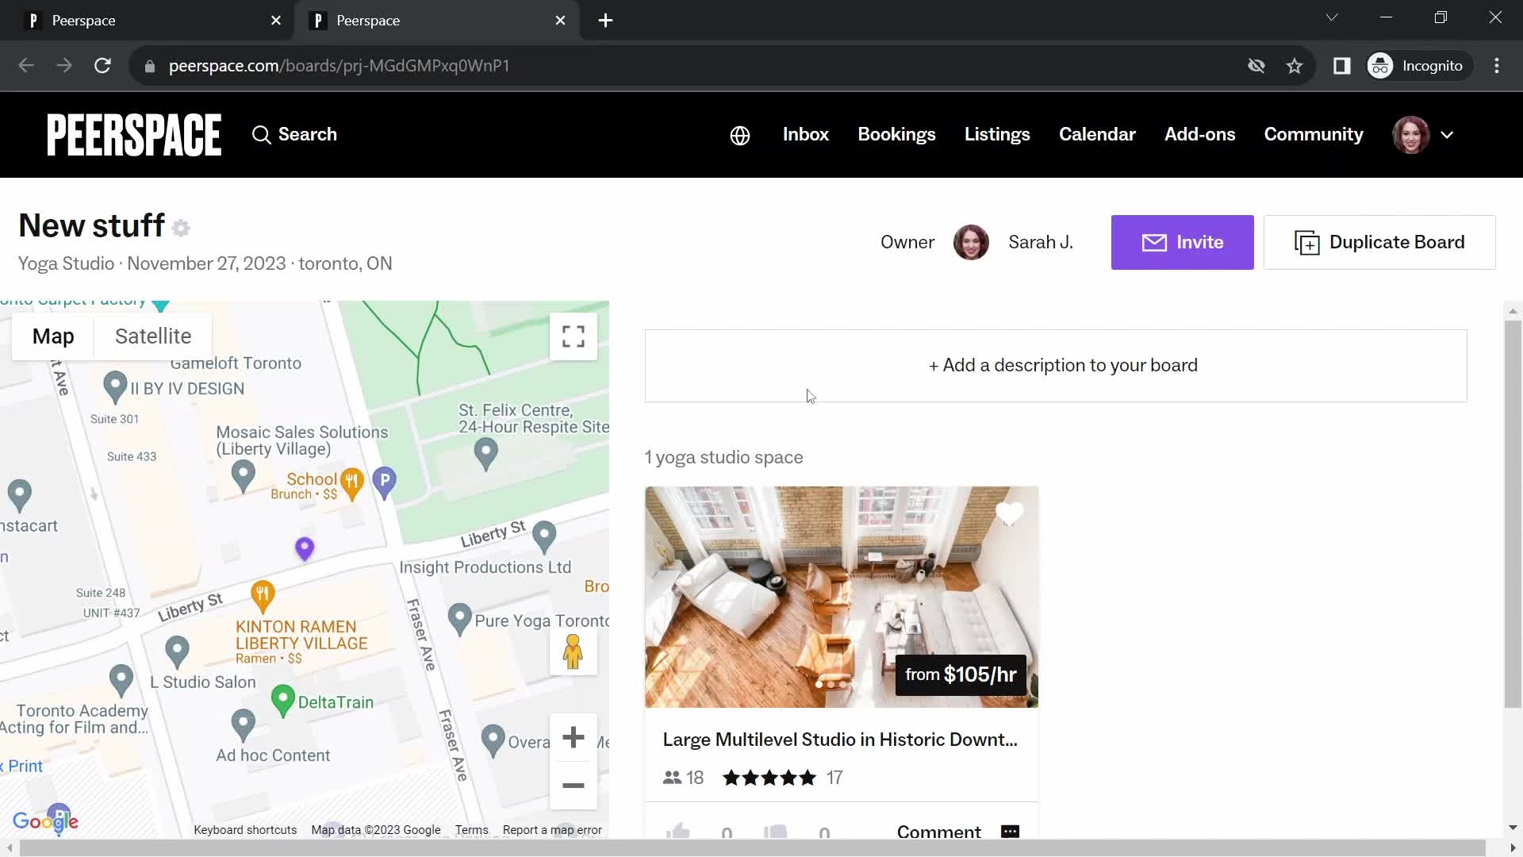1523x857 pixels.
Task: Expand the fullscreen map control
Action: [x=574, y=337]
